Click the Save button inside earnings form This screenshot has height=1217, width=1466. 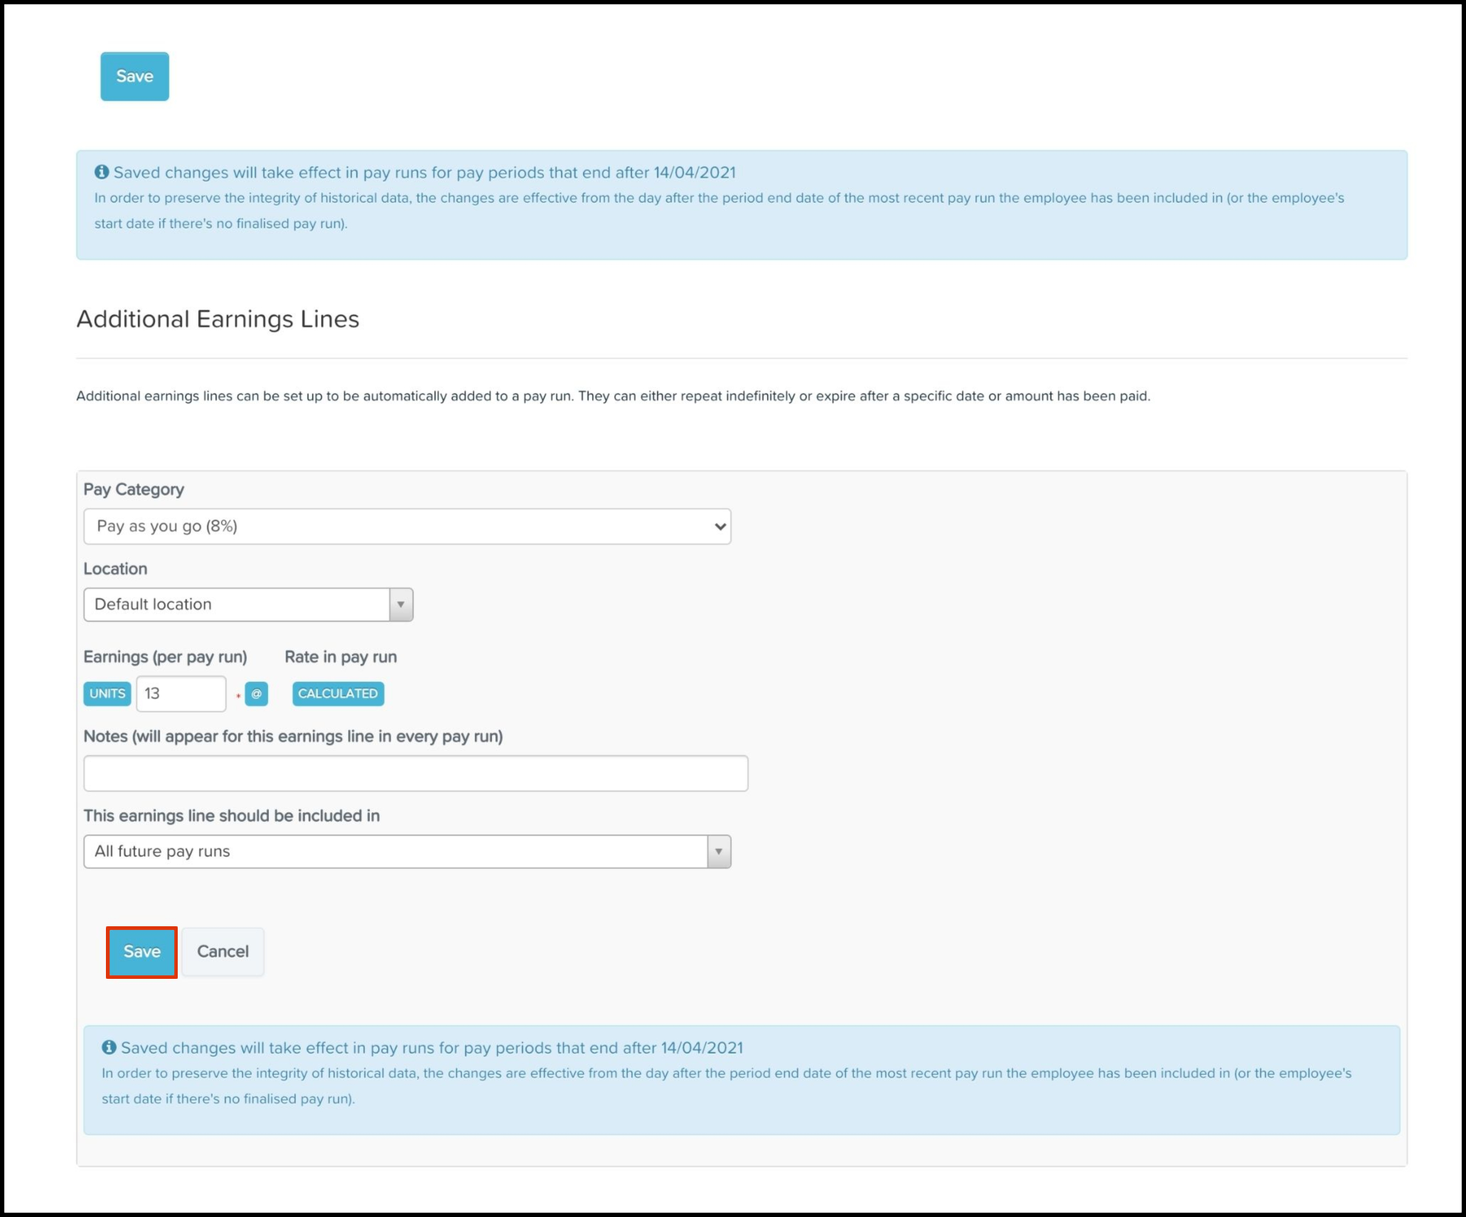140,950
